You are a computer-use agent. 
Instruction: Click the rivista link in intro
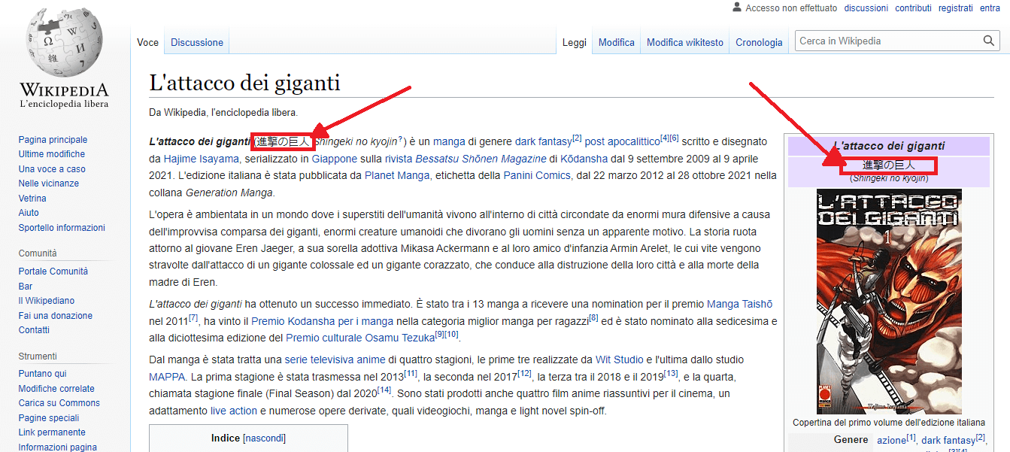point(399,159)
